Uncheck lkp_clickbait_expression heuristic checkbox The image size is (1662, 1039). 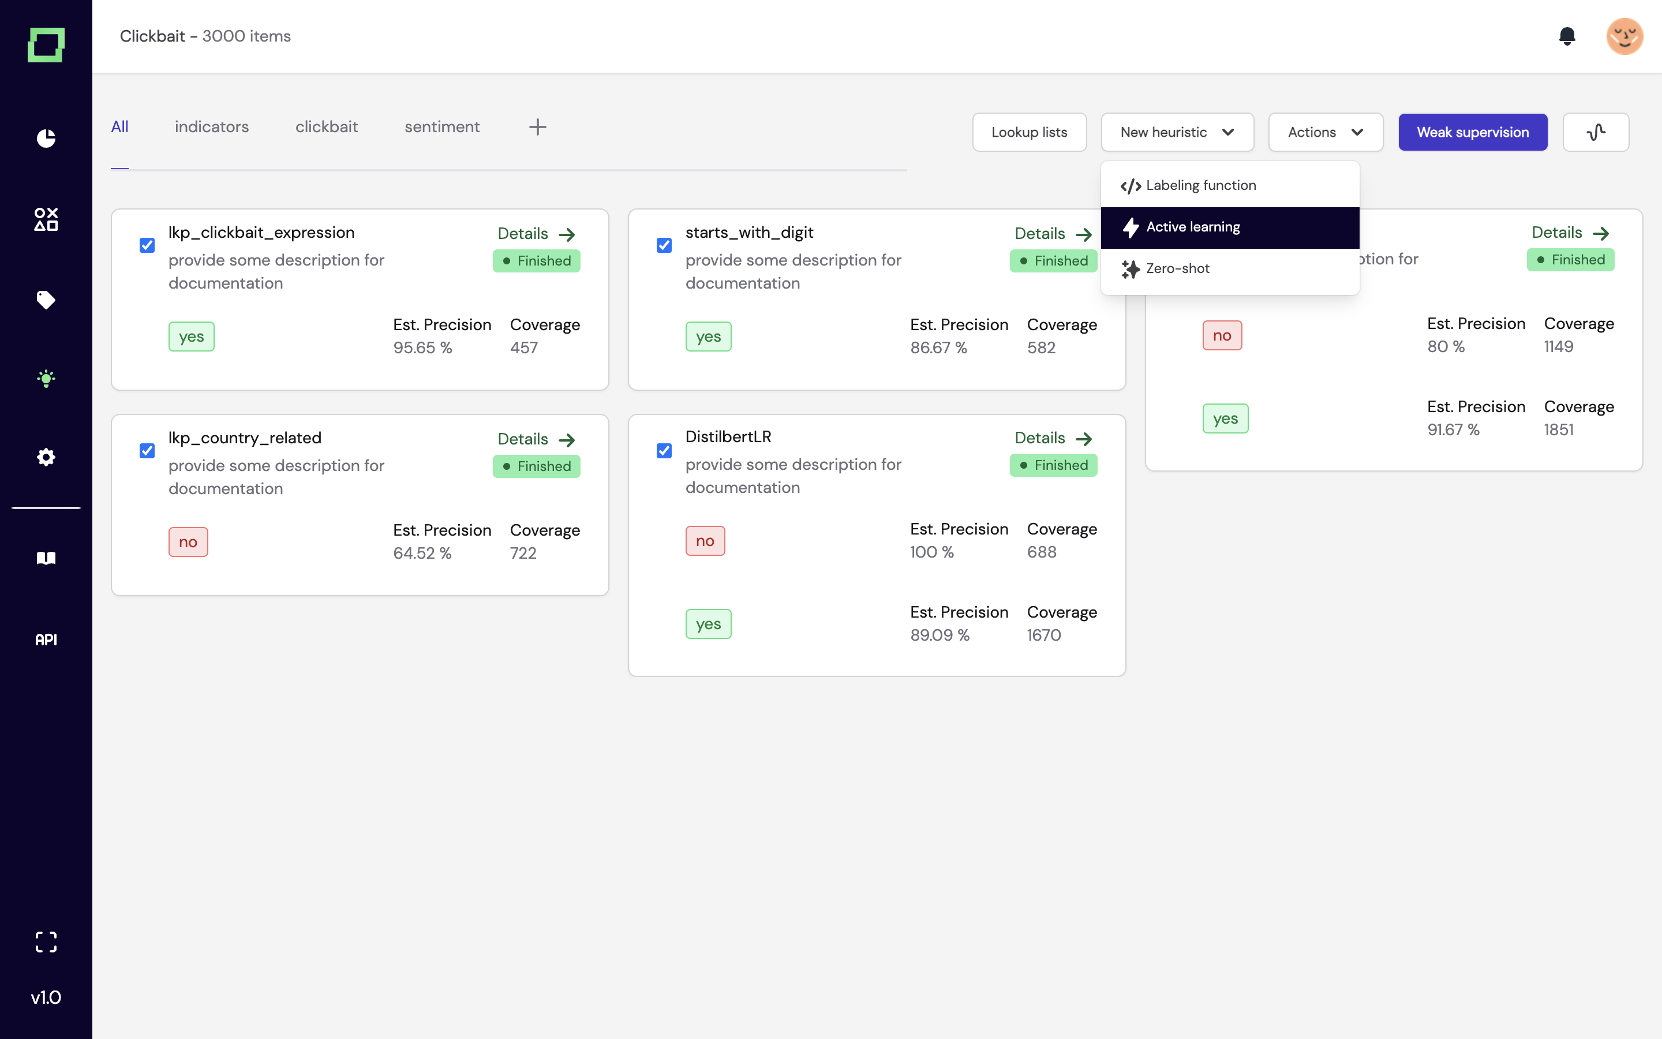pos(147,245)
